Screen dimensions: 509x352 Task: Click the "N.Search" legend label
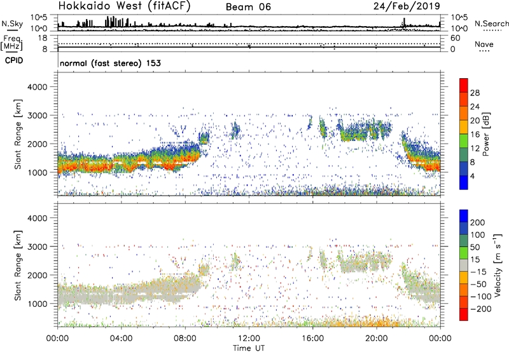[x=491, y=24]
